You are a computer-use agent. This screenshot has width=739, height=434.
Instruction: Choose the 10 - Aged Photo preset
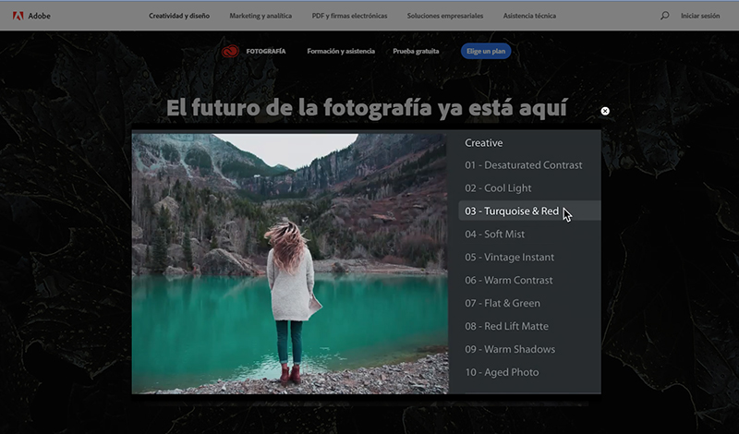pyautogui.click(x=501, y=372)
